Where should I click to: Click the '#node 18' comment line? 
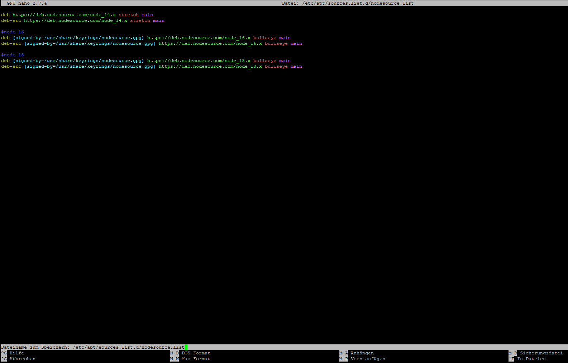[x=13, y=55]
